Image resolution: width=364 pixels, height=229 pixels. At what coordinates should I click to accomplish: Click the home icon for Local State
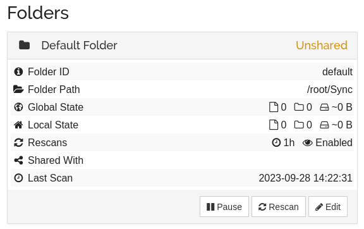point(18,125)
